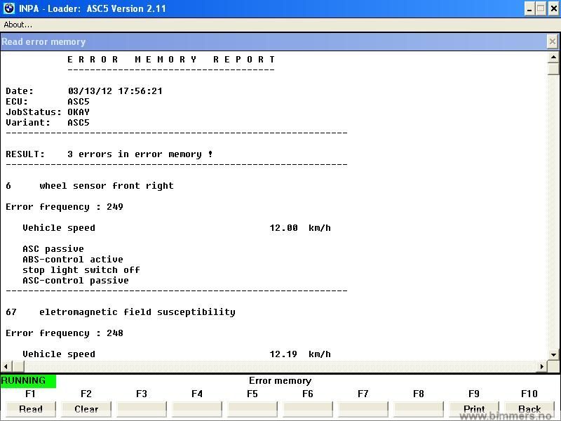The height and width of the screenshot is (421, 561).
Task: Click the 'ERROR MEMORY REPORT' heading
Action: coord(171,60)
